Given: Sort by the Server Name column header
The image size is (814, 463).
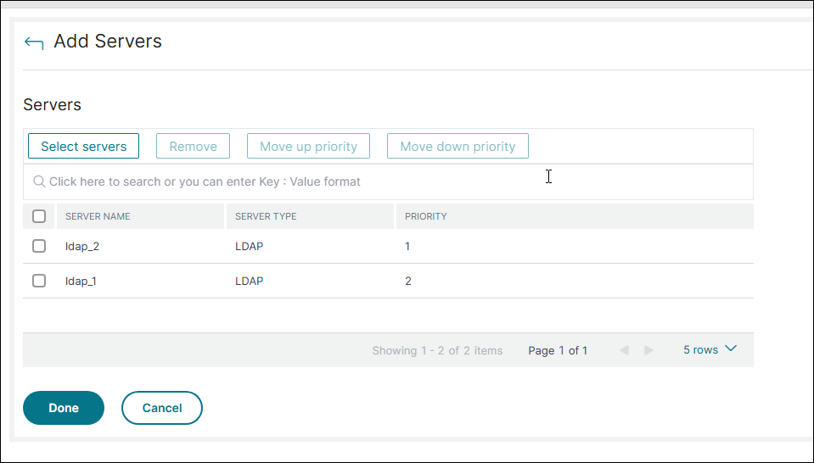Looking at the screenshot, I should click(98, 216).
